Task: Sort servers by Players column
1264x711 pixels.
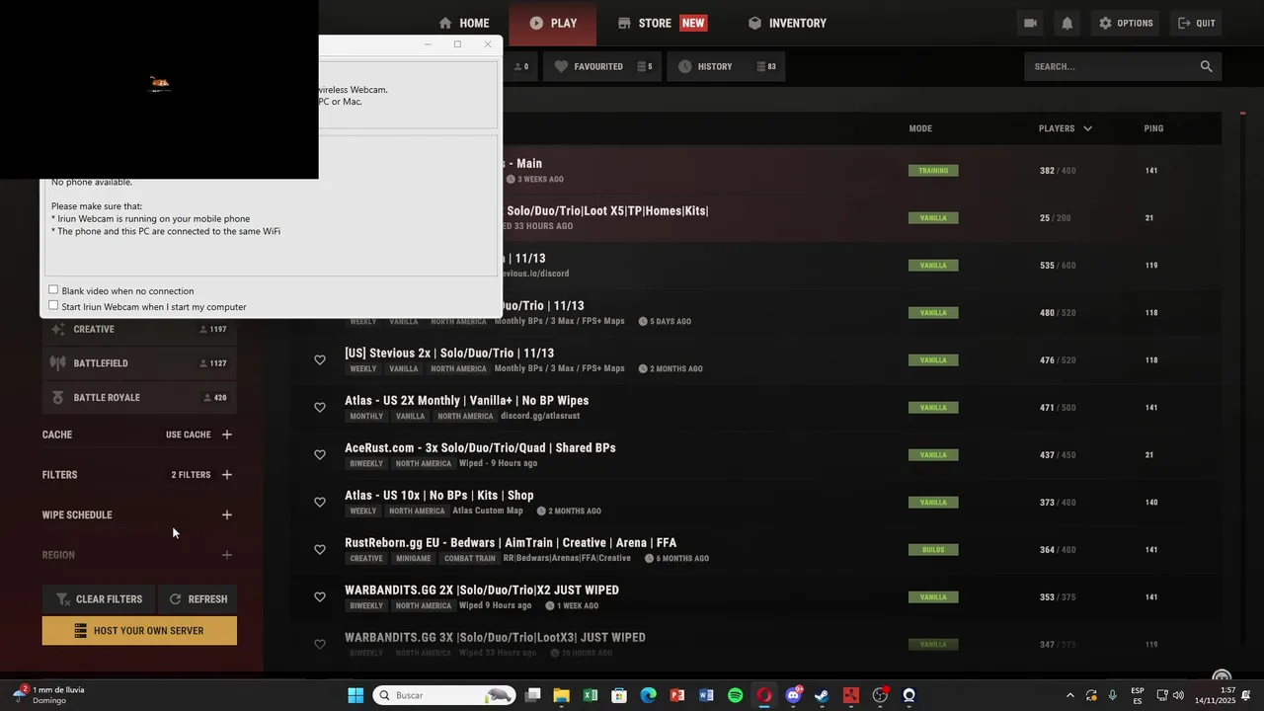Action: pos(1065,128)
